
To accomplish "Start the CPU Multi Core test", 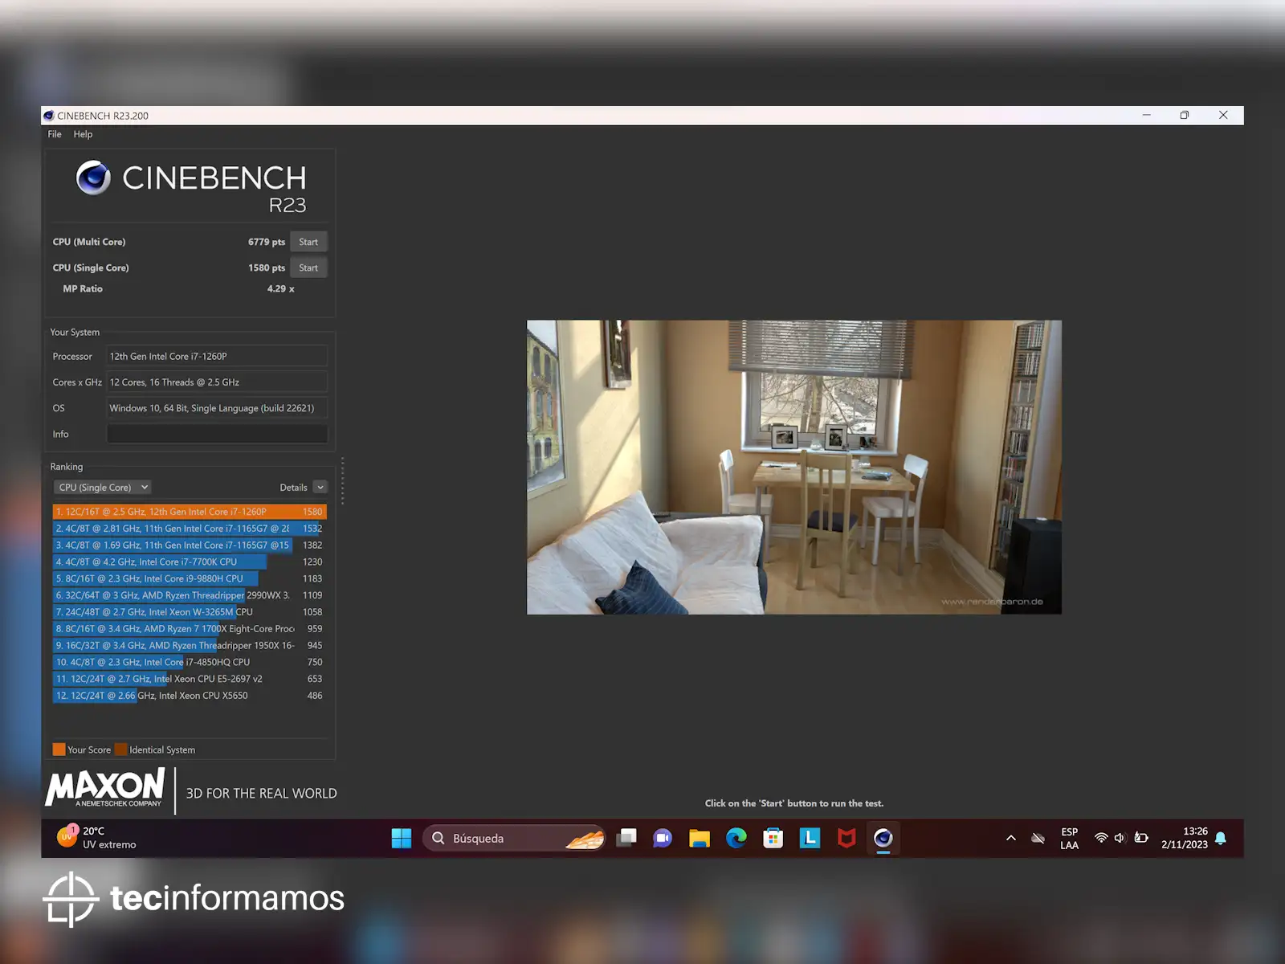I will [x=308, y=242].
